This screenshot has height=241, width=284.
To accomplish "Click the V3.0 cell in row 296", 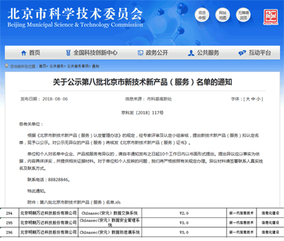I will [184, 232].
